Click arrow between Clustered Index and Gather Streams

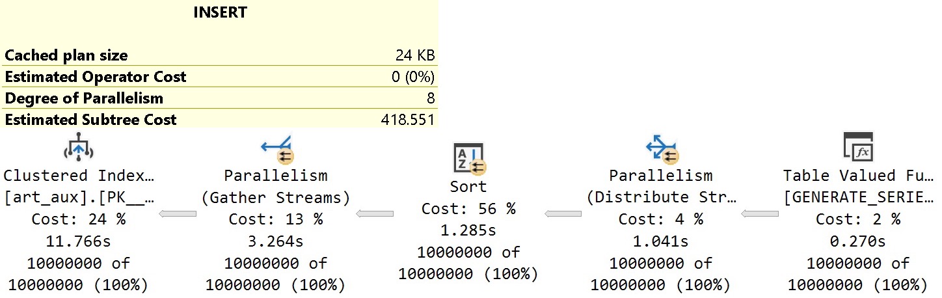[x=178, y=213]
